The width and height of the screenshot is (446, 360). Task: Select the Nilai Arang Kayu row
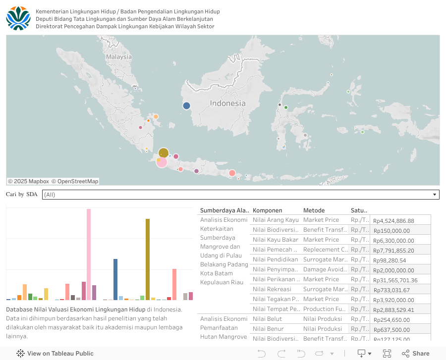[340, 220]
